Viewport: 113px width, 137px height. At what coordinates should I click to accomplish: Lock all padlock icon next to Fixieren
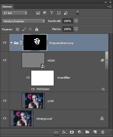[x=37, y=29]
